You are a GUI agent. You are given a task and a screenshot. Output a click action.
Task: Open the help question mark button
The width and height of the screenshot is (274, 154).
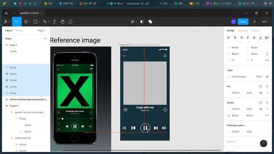264,144
